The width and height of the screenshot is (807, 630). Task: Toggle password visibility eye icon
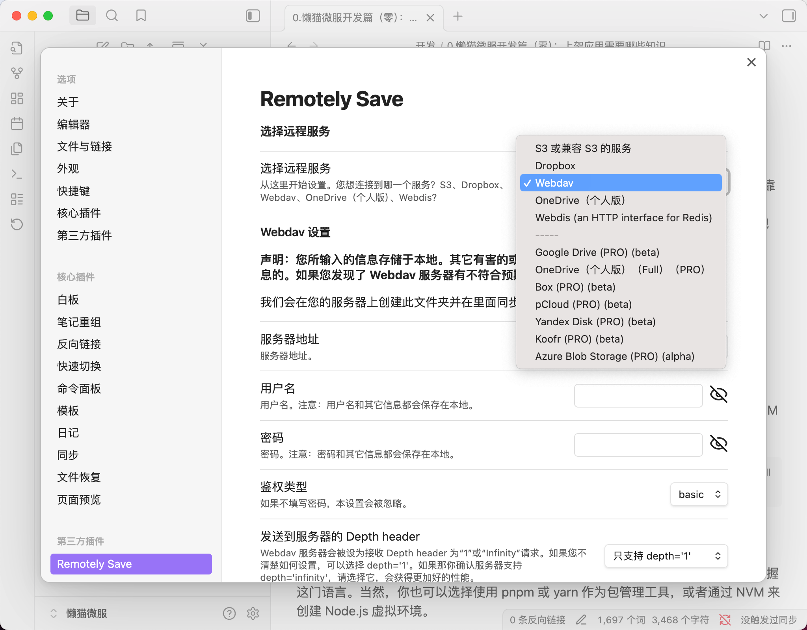(x=718, y=444)
